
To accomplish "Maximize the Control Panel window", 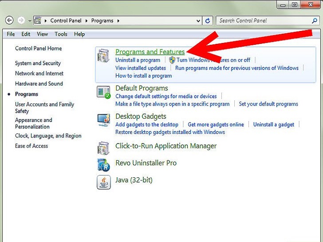I will coord(295,5).
